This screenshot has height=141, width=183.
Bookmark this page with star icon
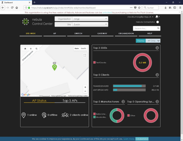click(x=139, y=8)
